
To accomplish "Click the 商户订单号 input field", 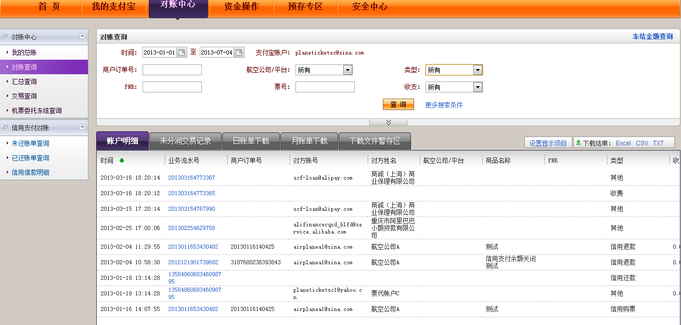I will pos(172,70).
